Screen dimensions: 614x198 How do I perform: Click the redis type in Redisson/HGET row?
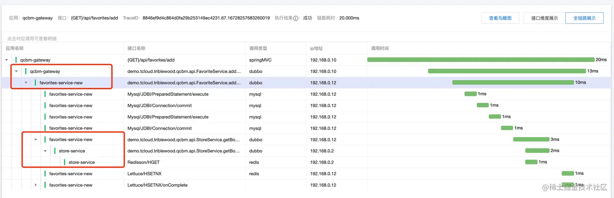254,162
